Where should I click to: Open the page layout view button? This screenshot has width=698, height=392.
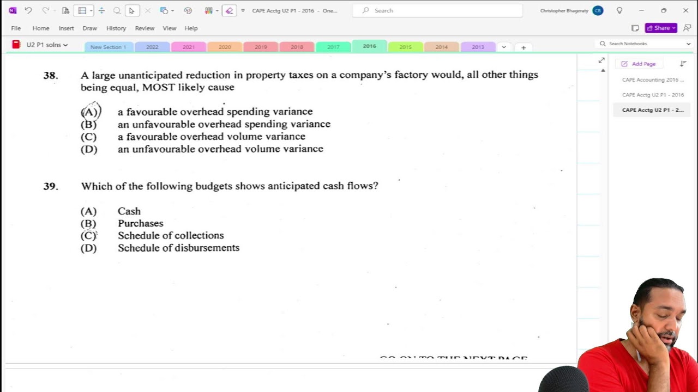[82, 10]
